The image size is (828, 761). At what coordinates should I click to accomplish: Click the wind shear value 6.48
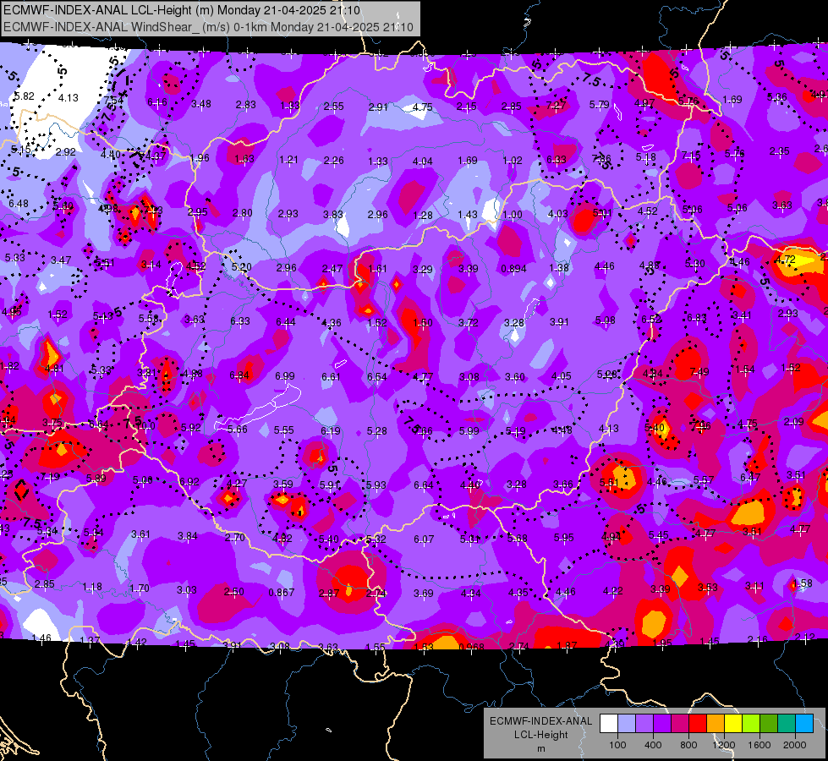(x=19, y=204)
